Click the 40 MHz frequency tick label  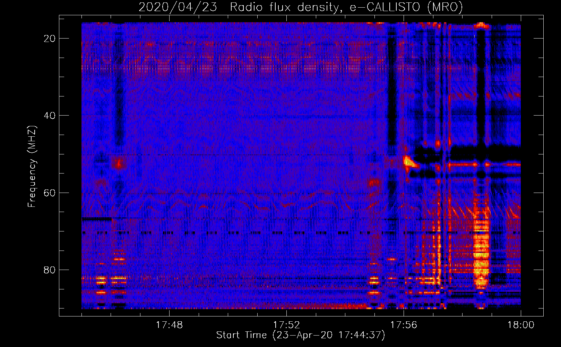point(50,116)
